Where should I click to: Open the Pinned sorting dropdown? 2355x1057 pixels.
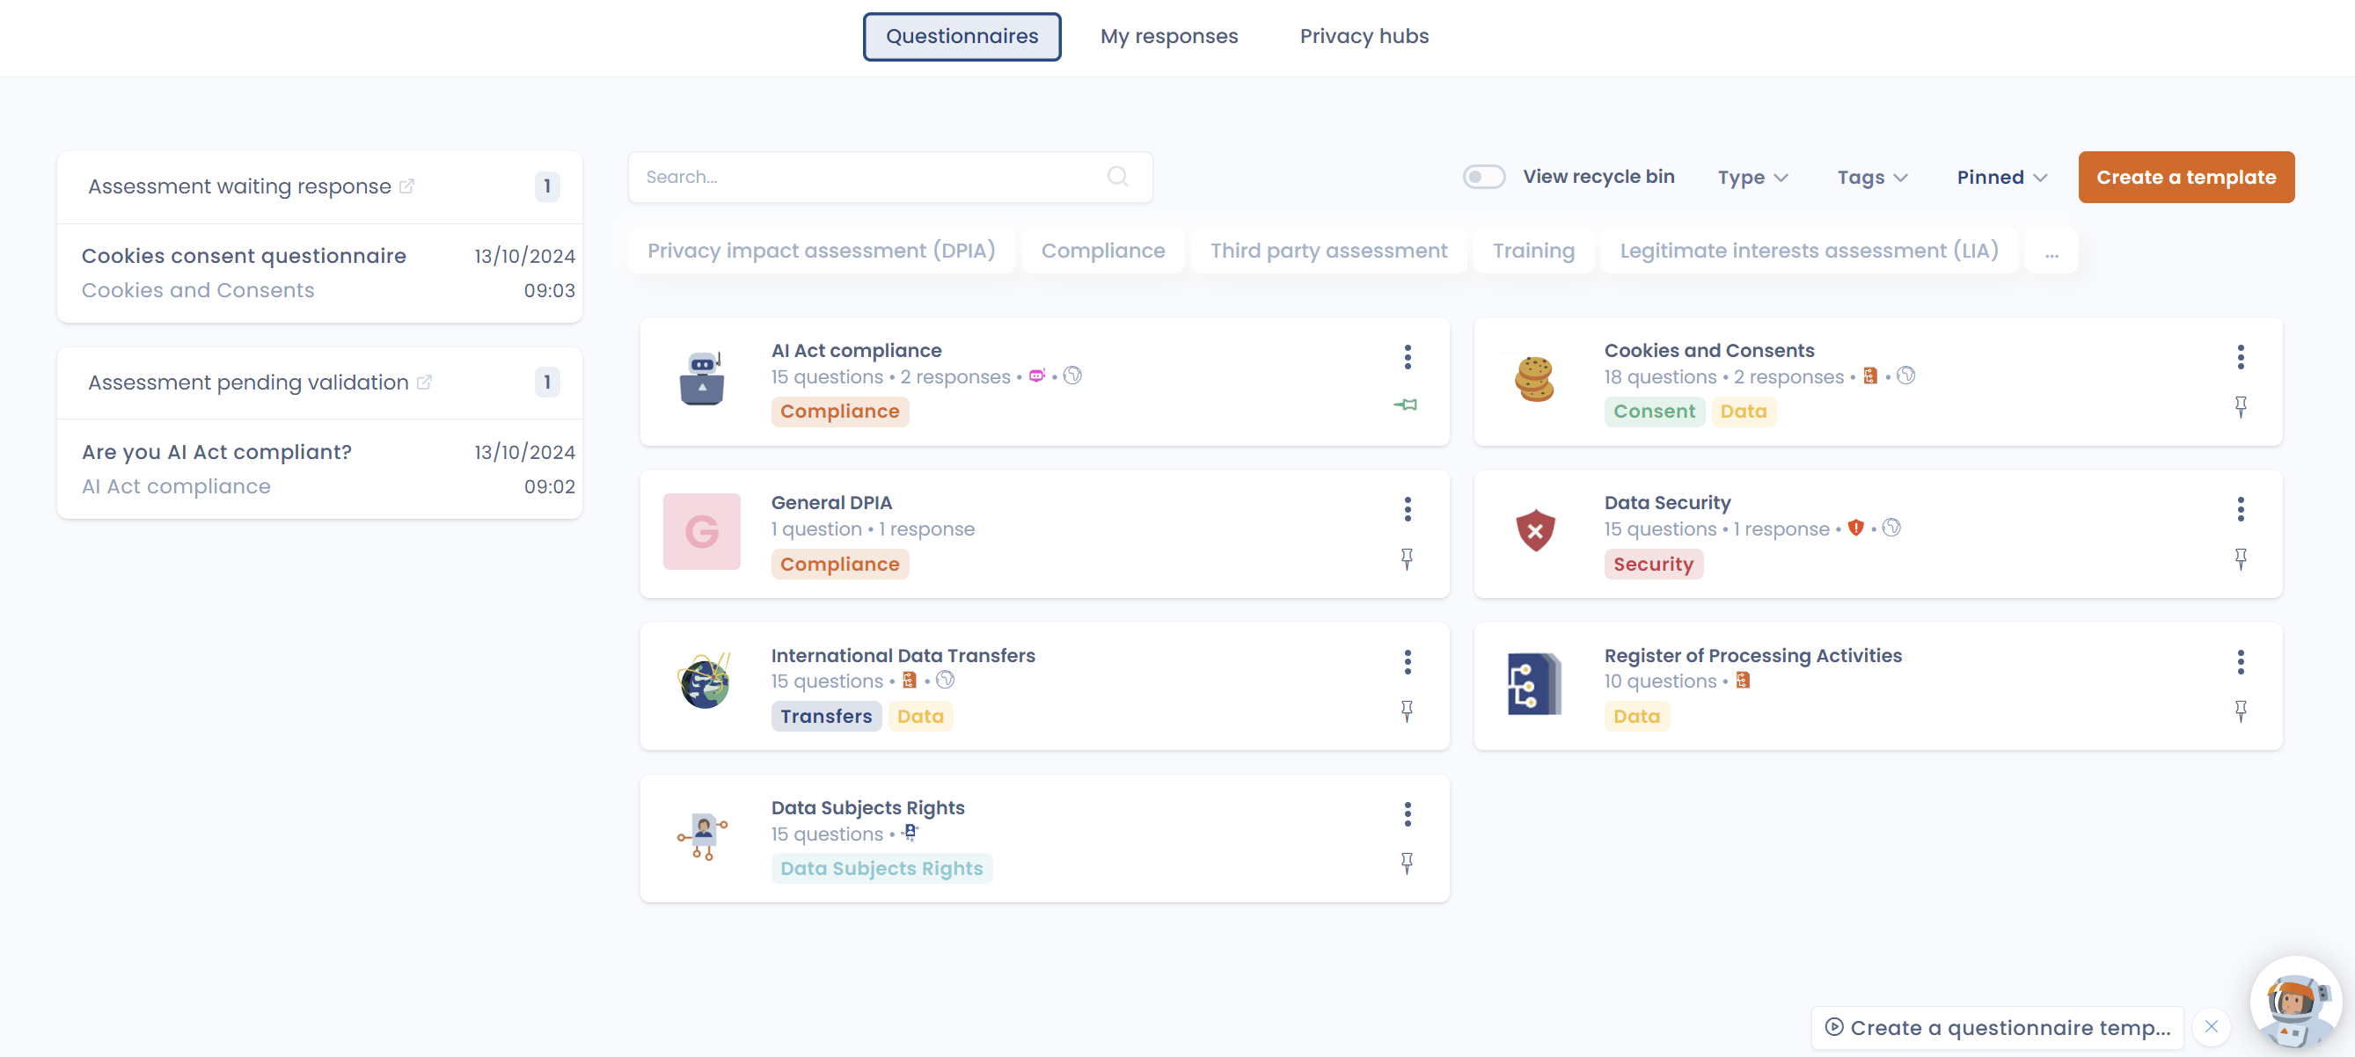(x=2001, y=178)
